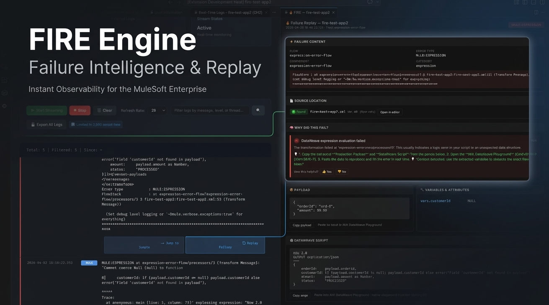This screenshot has width=549, height=305.
Task: Mark the explanation helpful with Yes
Action: pos(327,172)
